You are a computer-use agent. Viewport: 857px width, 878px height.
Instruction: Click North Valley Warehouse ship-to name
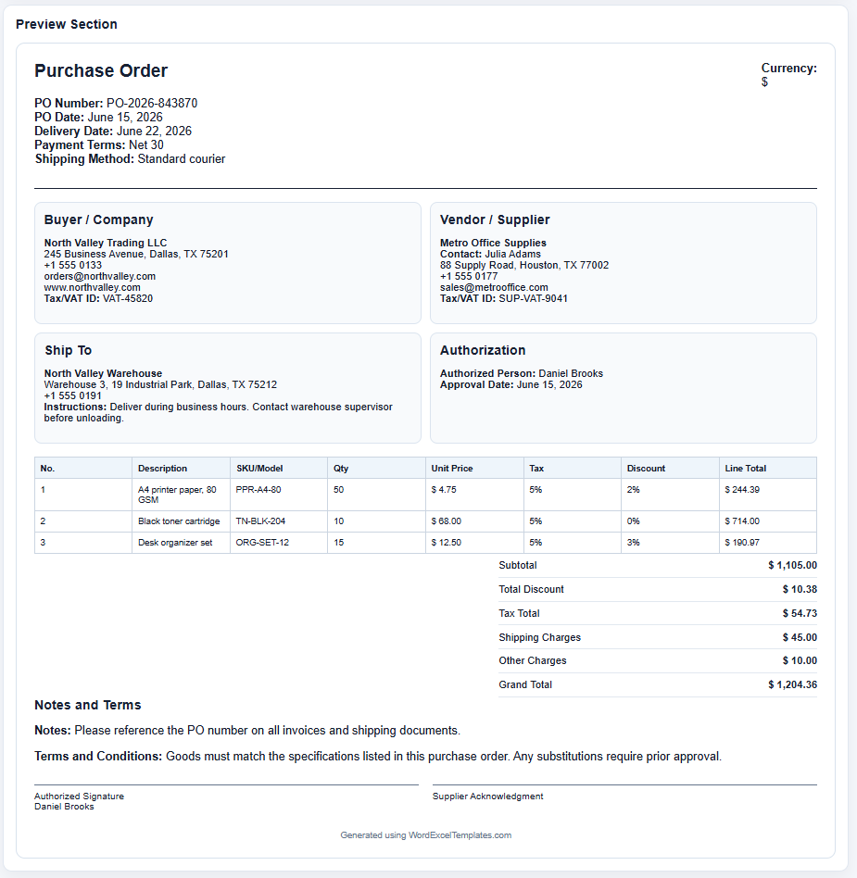point(103,373)
